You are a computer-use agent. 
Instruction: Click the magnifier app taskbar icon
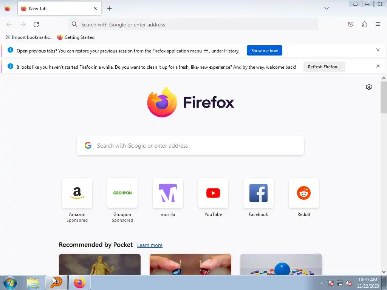pyautogui.click(x=56, y=282)
